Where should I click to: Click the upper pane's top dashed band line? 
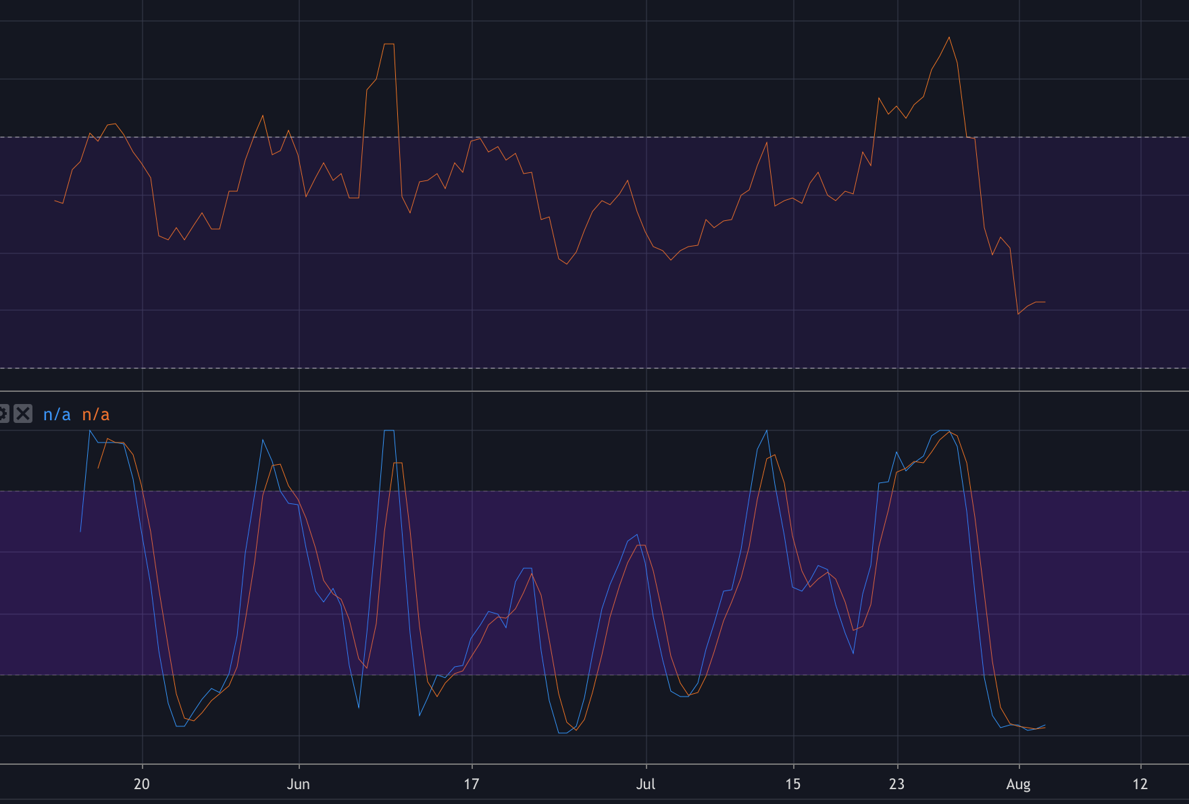pos(594,137)
